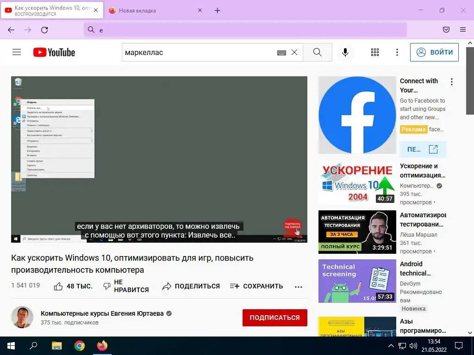
Task: Close the YouTube video tab
Action: [96, 10]
